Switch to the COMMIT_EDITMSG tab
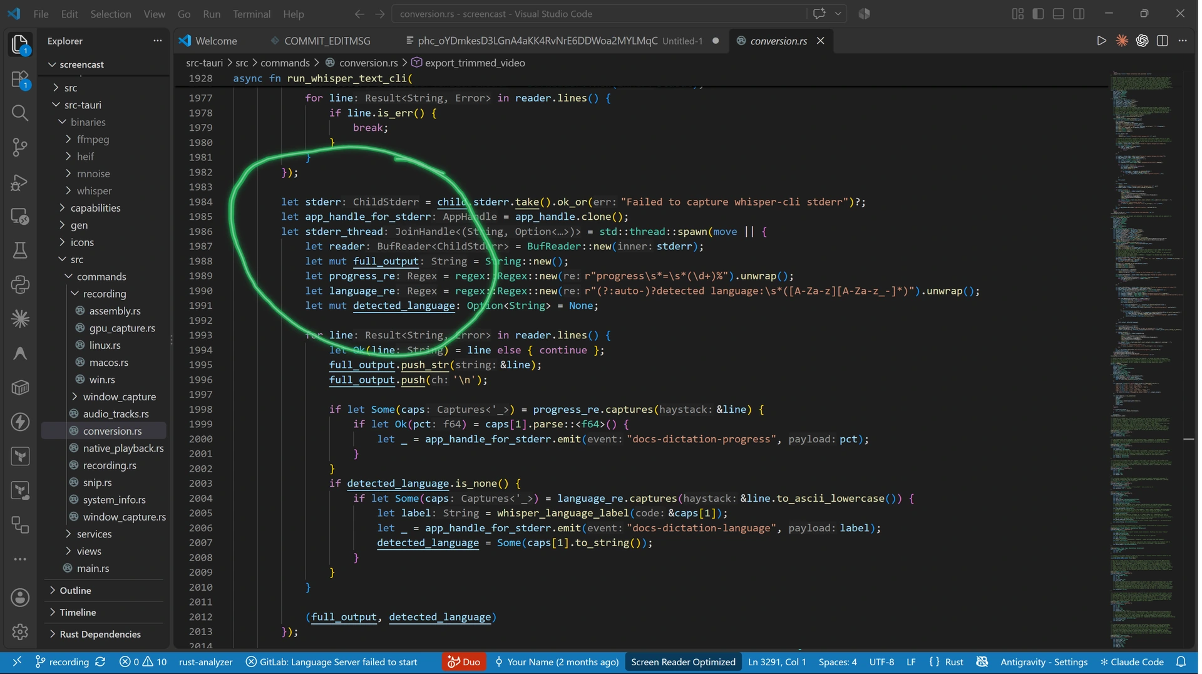1202x674 pixels. (327, 41)
